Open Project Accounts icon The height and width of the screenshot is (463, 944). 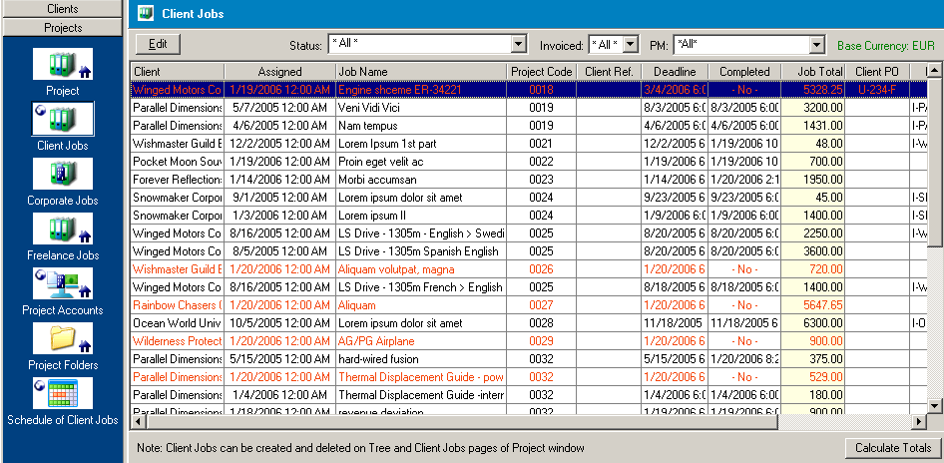(x=63, y=284)
